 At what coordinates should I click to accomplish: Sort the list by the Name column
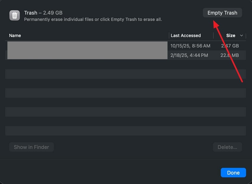(x=15, y=35)
